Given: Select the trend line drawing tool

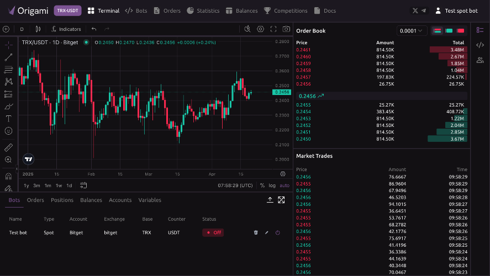Looking at the screenshot, I should click(x=8, y=57).
